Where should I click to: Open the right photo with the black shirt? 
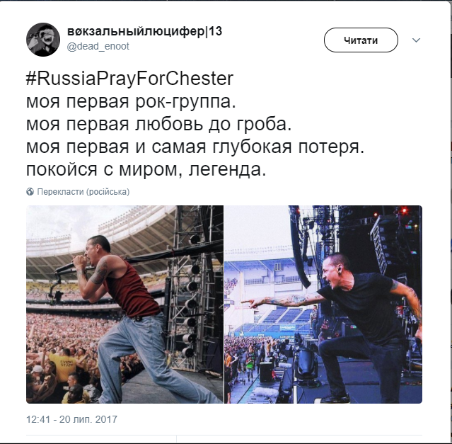click(323, 304)
